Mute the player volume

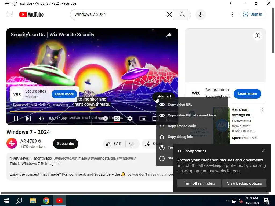coord(41,119)
